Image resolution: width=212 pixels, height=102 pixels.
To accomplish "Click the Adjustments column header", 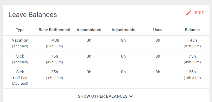I will pyautogui.click(x=123, y=30).
